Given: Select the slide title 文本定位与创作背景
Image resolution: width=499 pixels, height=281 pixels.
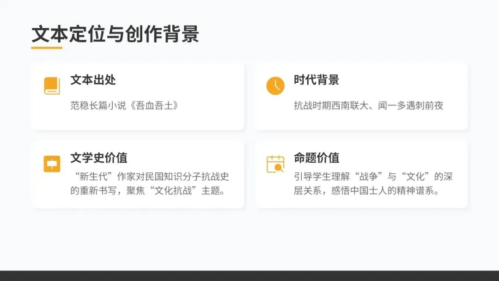Looking at the screenshot, I should point(115,34).
